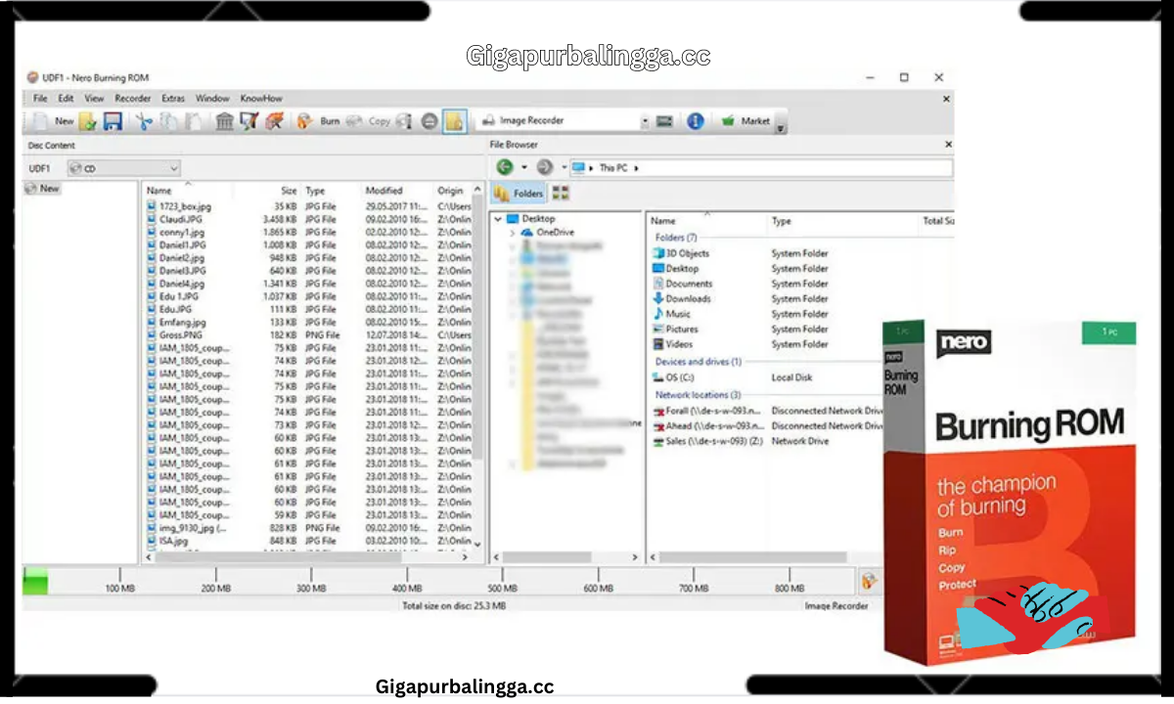The width and height of the screenshot is (1174, 704).
Task: Collapse the Devices and drives (1) group
Action: (698, 362)
